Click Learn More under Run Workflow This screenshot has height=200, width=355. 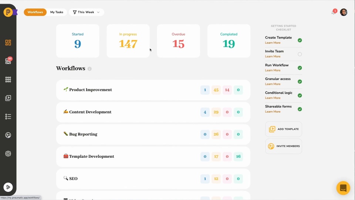pos(273,70)
